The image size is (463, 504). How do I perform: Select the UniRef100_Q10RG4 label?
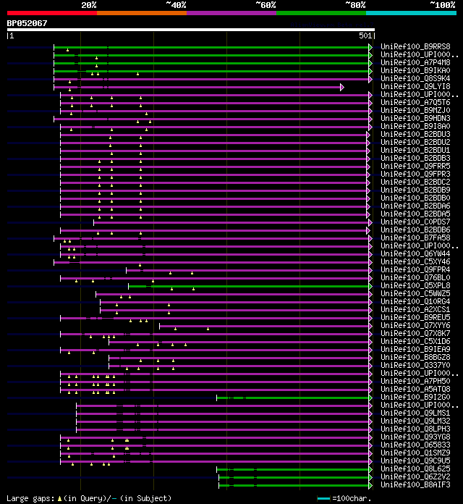[415, 301]
